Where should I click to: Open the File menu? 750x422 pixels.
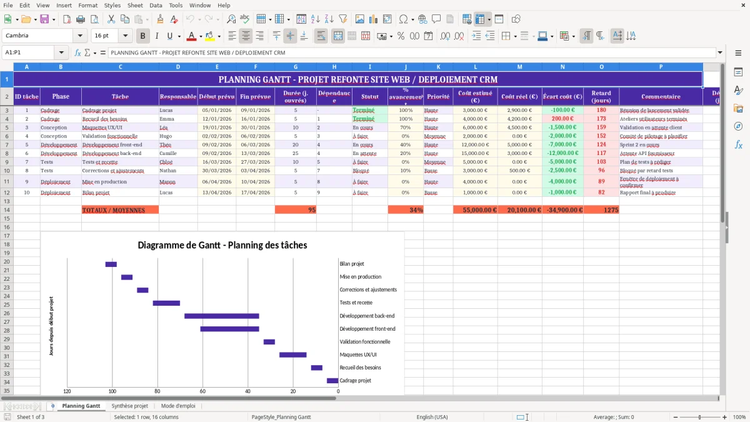[x=8, y=5]
